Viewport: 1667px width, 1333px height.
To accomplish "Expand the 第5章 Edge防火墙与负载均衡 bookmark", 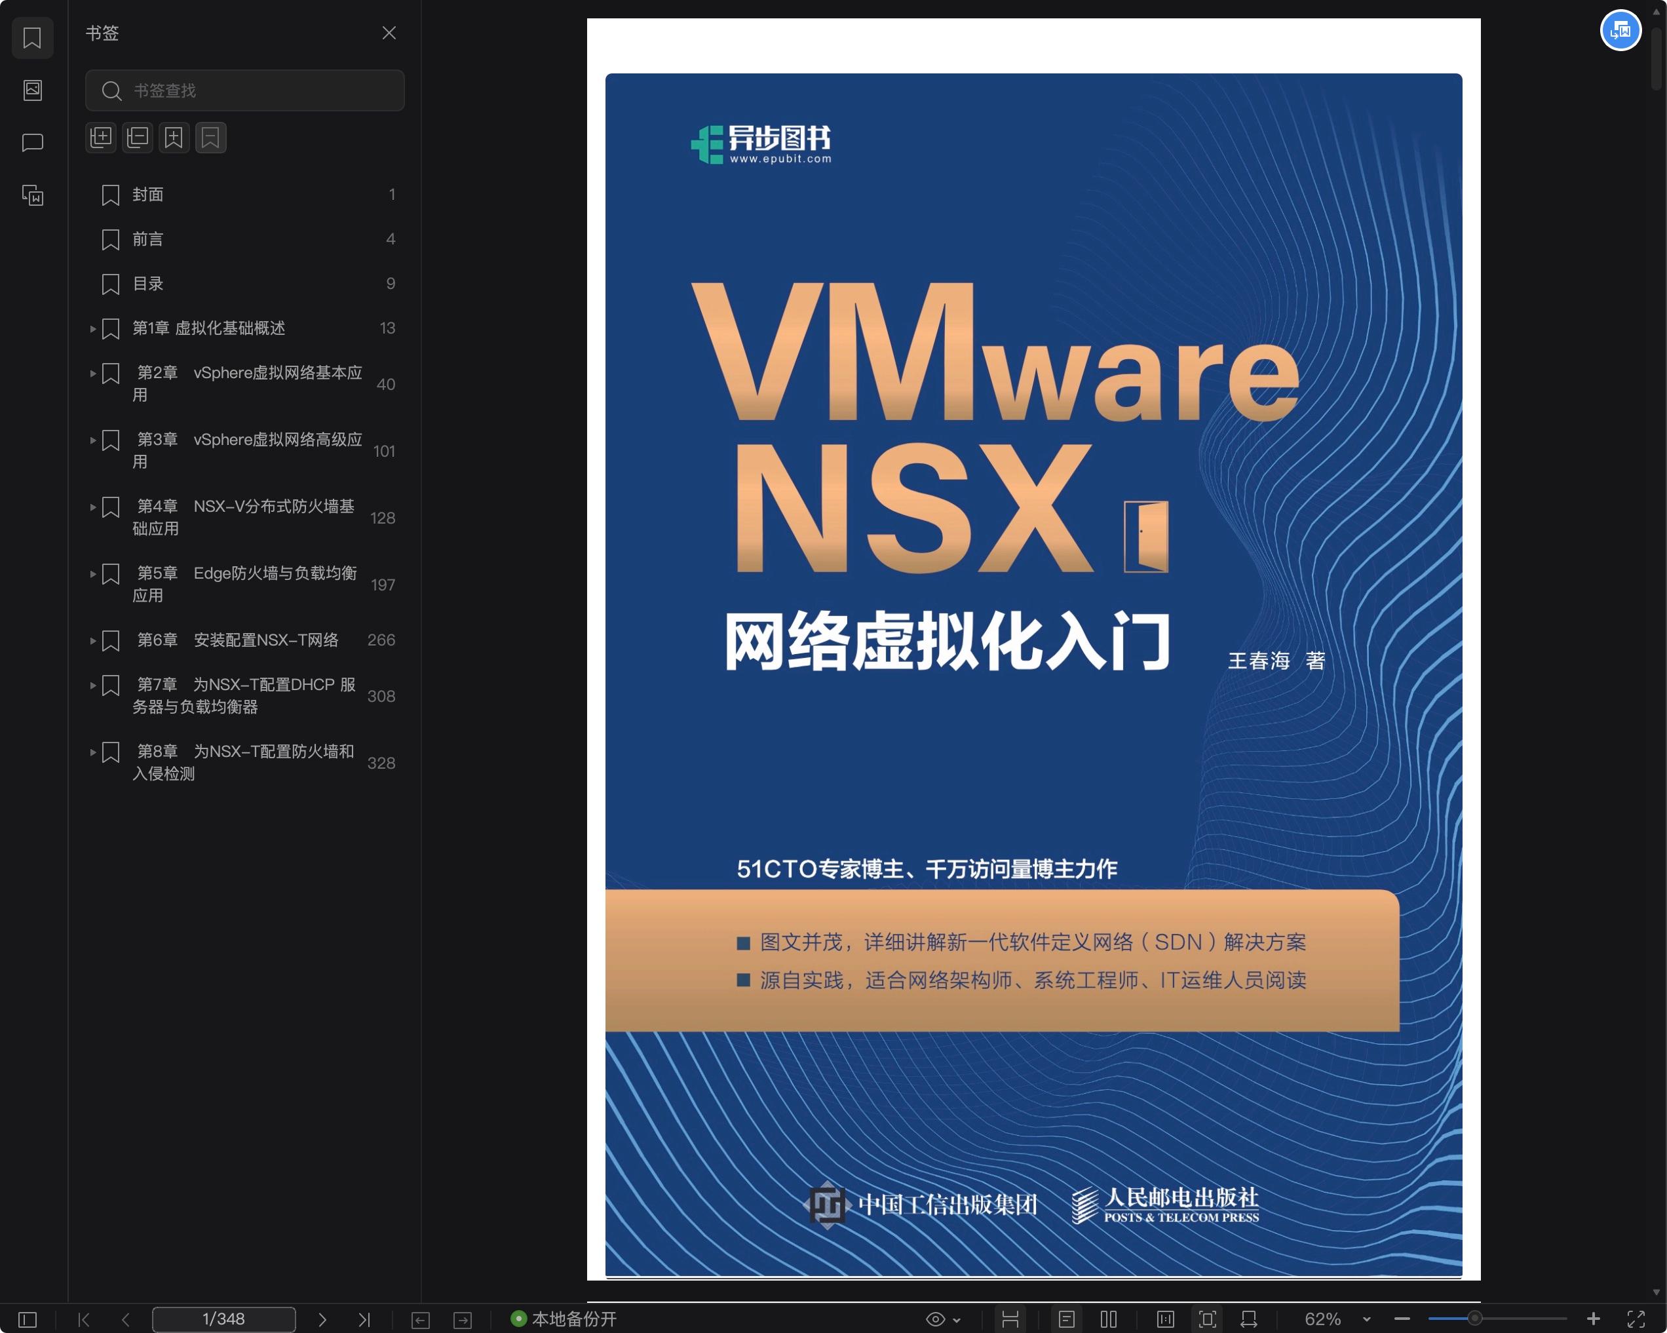I will (93, 573).
